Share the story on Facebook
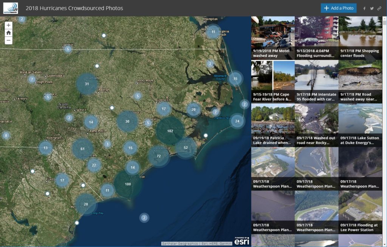Viewport: 387px width, 247px height. point(364,8)
